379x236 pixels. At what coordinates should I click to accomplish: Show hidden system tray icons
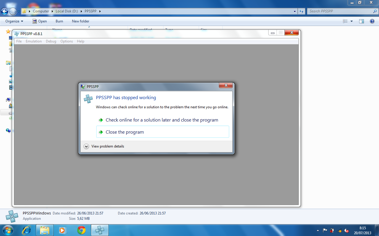click(x=318, y=230)
